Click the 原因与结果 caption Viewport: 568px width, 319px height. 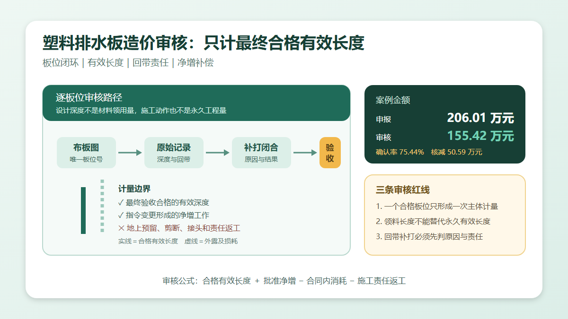pyautogui.click(x=261, y=160)
